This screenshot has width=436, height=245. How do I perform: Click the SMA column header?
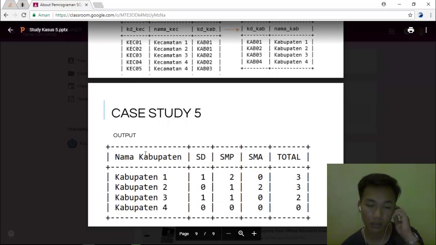point(255,157)
